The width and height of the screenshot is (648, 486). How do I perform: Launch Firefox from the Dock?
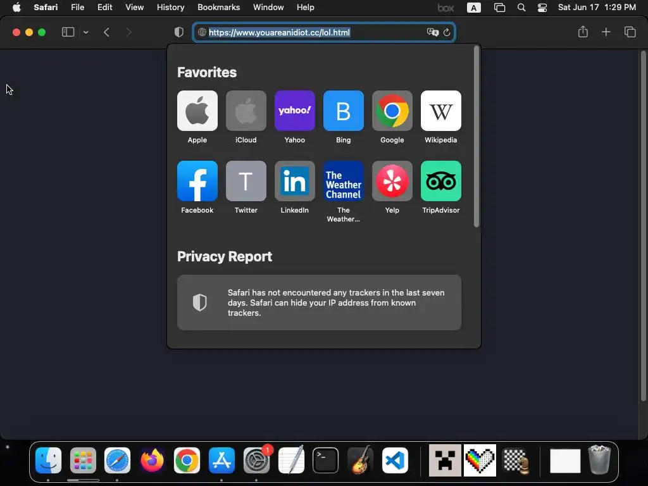[x=152, y=461]
